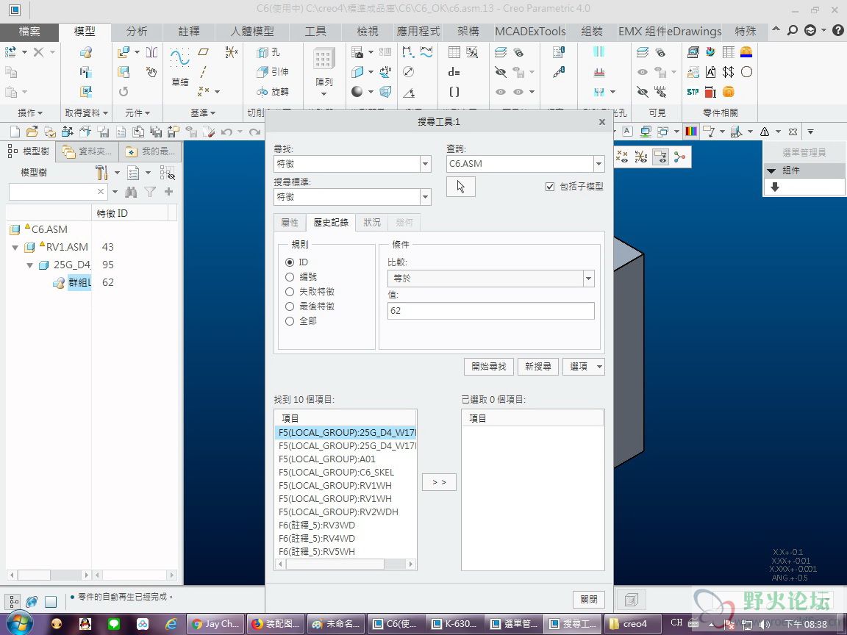Switch to the 狀況 tab in search dialog

coord(371,223)
